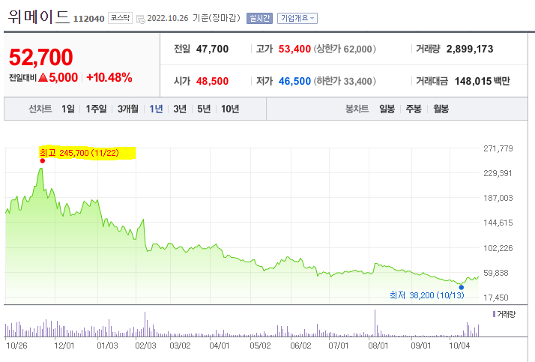Click the 상한가 62,000 text

pyautogui.click(x=345, y=49)
